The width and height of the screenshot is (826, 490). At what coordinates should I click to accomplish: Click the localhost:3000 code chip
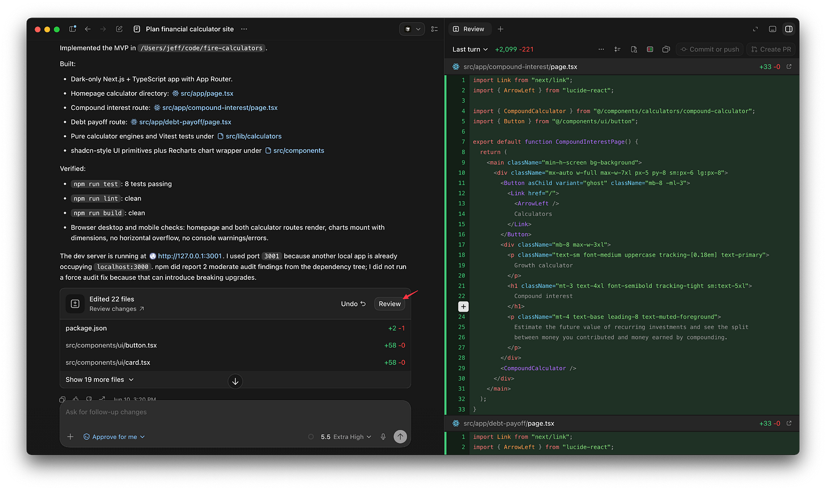123,267
